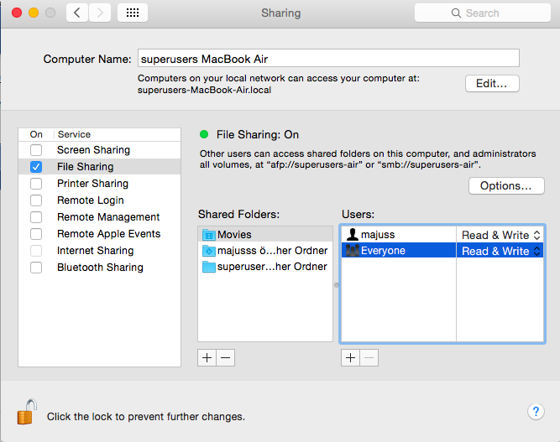Click the green File Sharing status indicator
The image size is (560, 442).
204,134
